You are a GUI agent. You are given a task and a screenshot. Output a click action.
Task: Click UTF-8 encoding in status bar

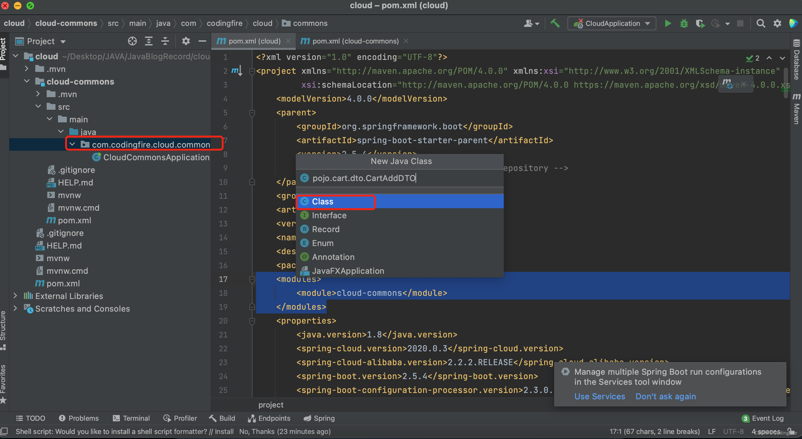click(x=733, y=431)
